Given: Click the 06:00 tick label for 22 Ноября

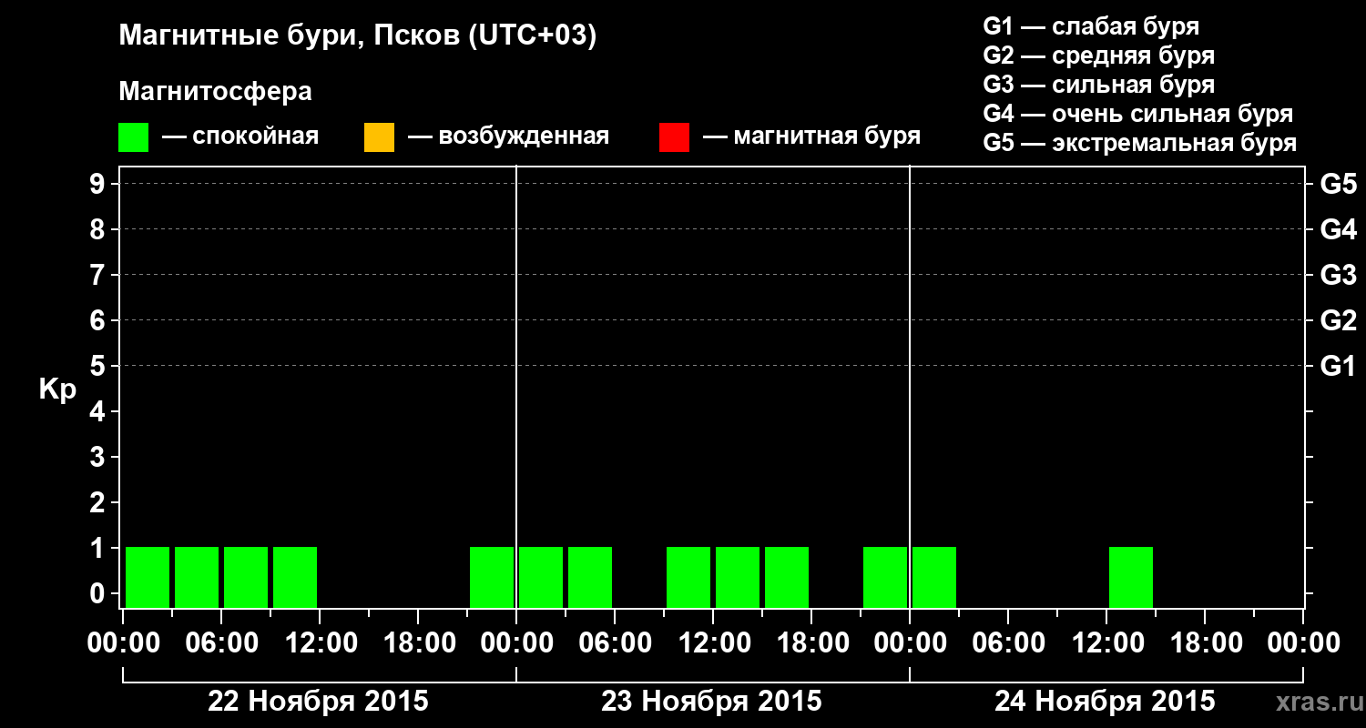Looking at the screenshot, I should 220,643.
